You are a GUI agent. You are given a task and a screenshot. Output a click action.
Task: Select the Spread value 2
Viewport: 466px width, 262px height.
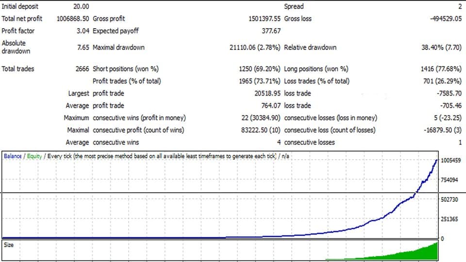(x=459, y=6)
